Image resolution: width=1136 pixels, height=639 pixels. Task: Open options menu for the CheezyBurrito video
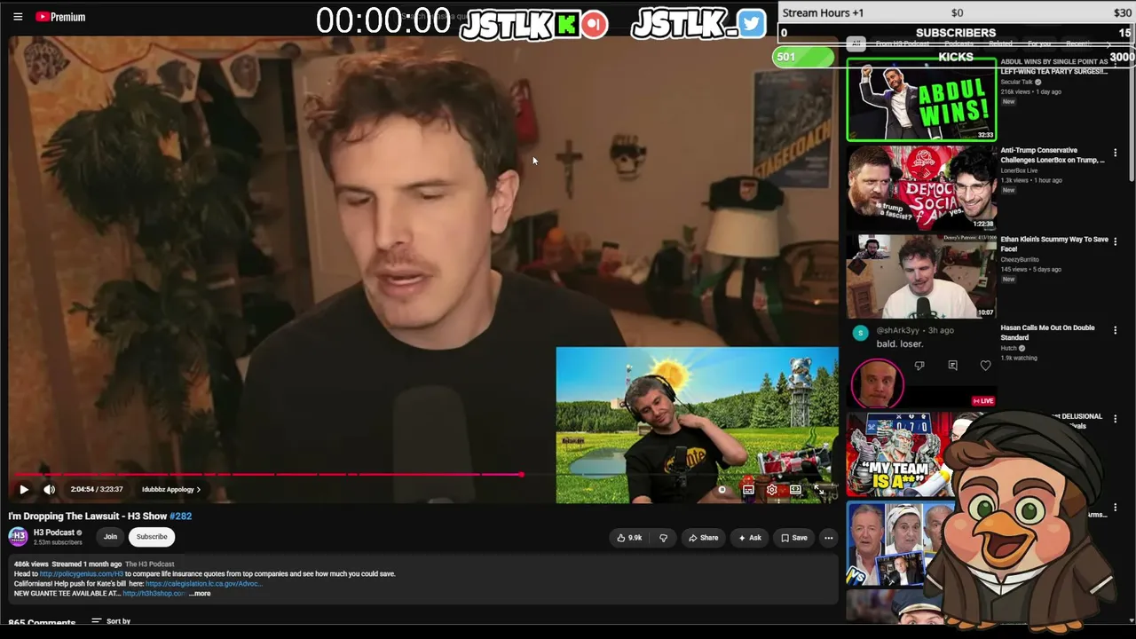click(1116, 241)
